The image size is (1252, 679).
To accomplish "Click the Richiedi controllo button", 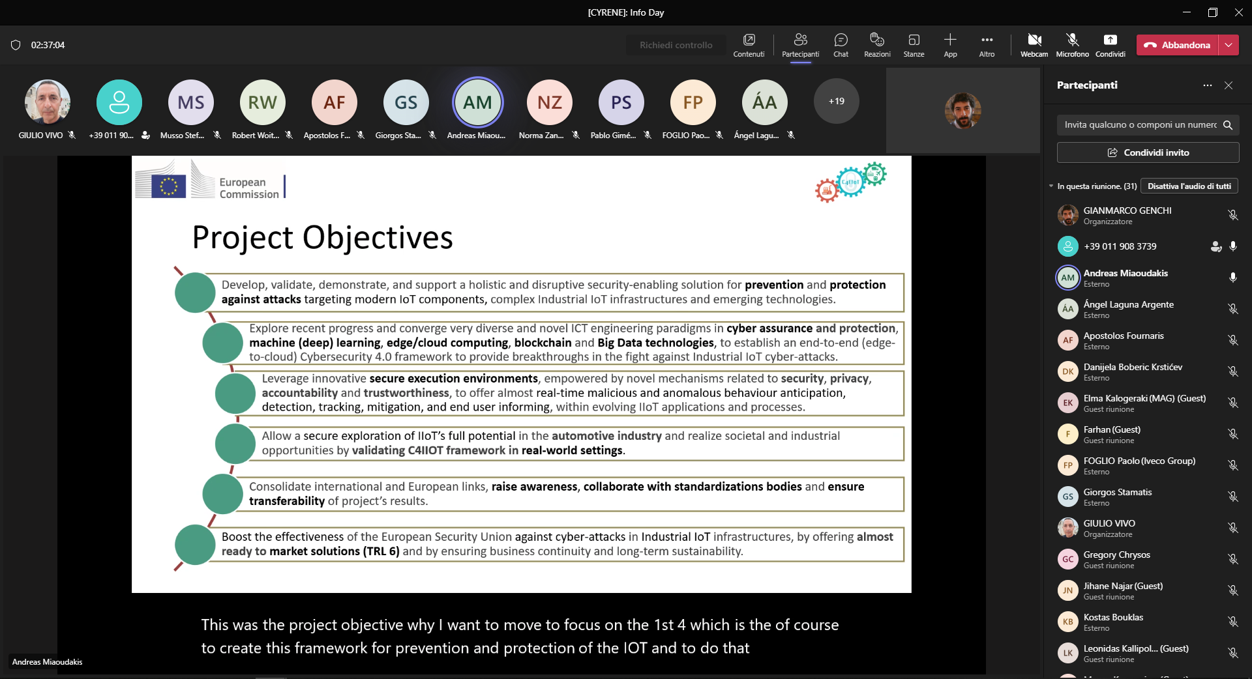I will [676, 45].
